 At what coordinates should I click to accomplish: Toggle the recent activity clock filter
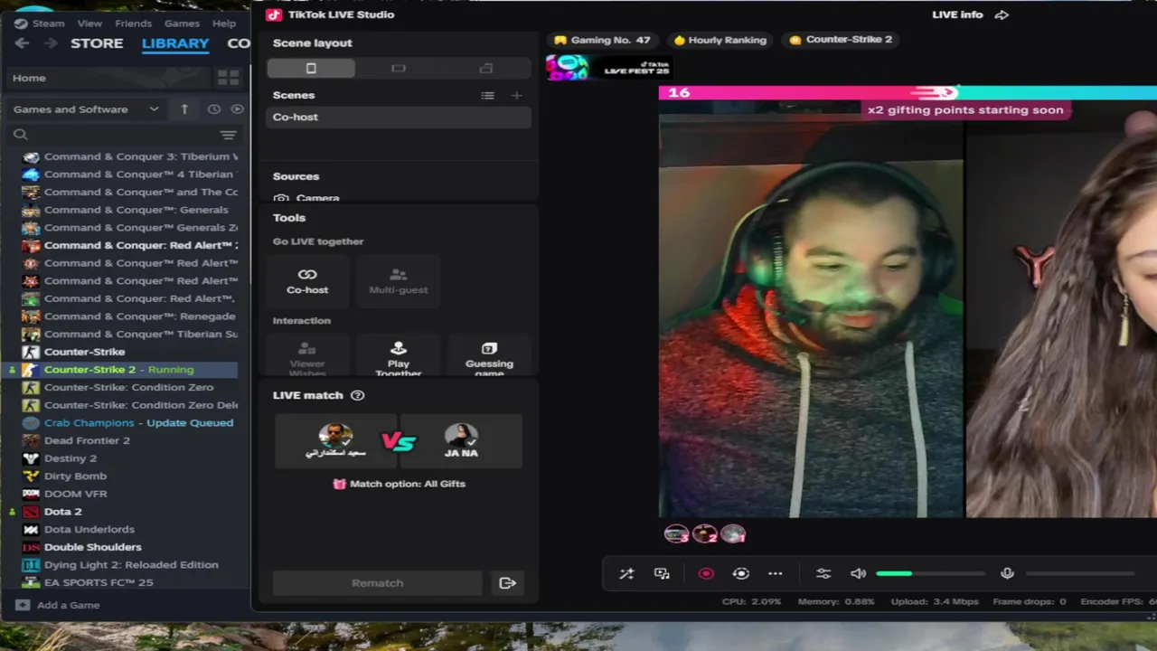pos(214,109)
